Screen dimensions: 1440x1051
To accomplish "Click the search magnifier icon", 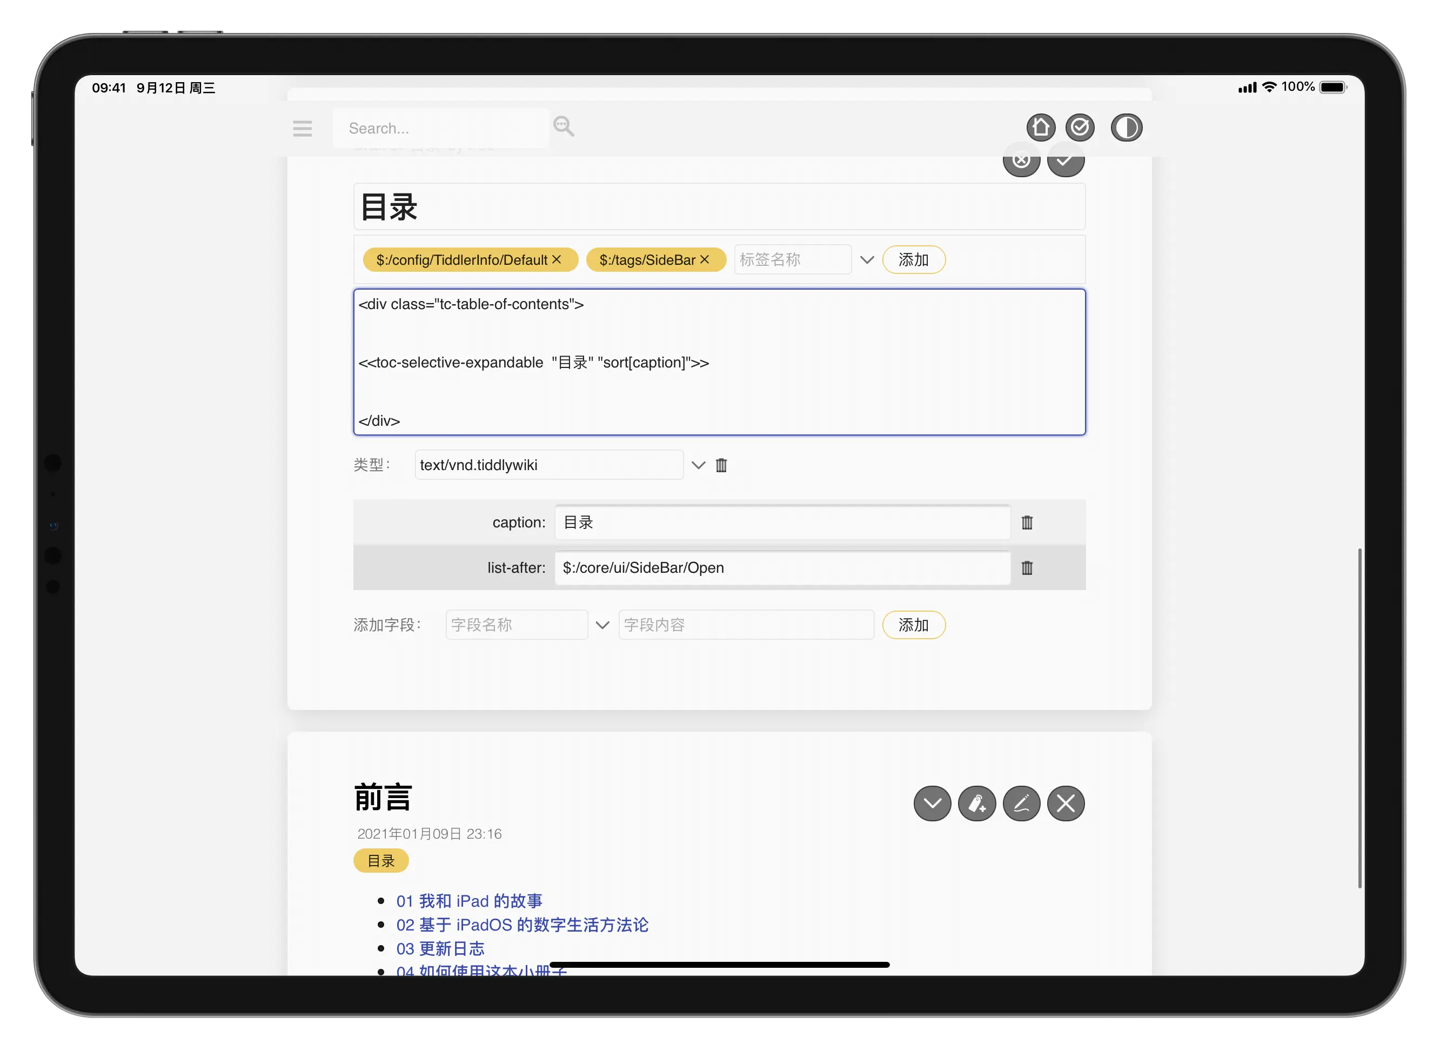I will pos(563,126).
